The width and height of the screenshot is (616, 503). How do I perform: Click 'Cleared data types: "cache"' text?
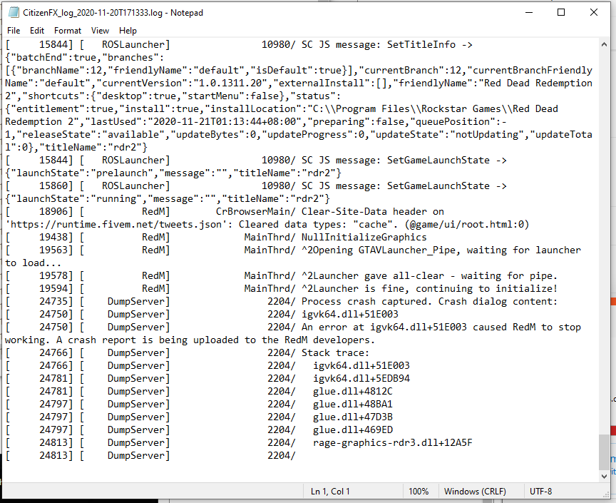(x=319, y=224)
